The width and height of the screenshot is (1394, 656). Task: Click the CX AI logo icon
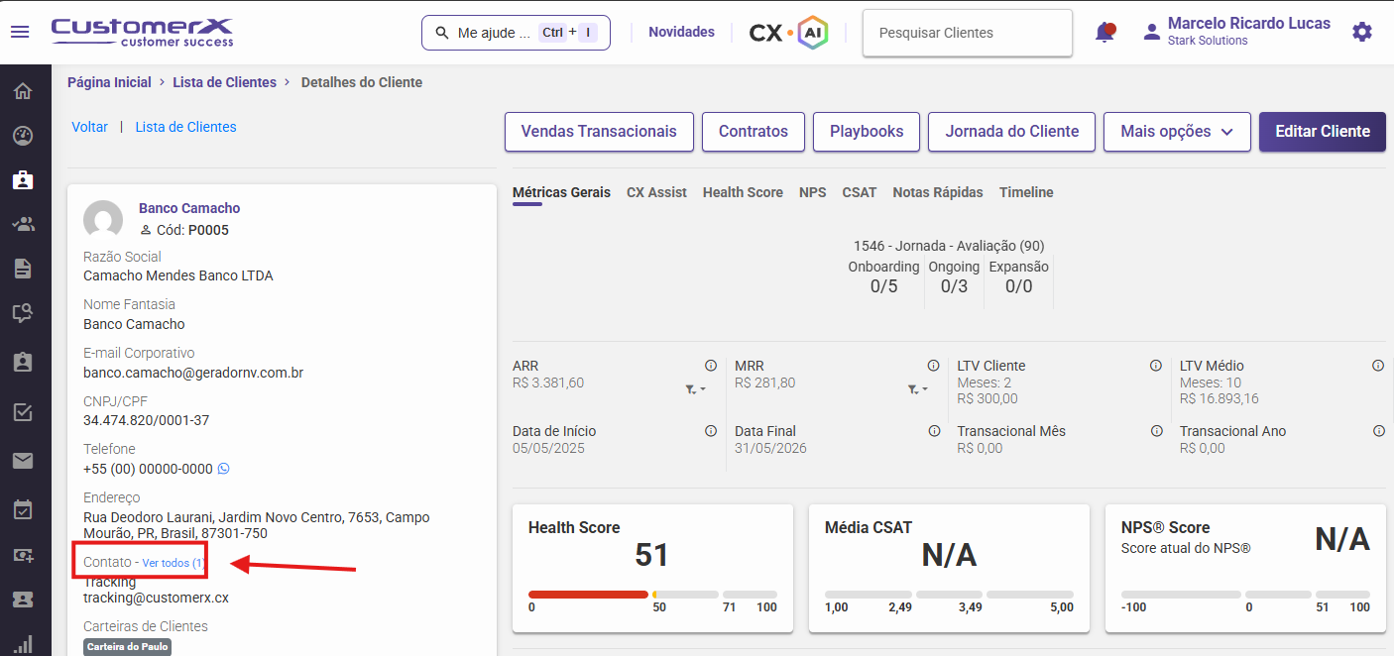(788, 33)
